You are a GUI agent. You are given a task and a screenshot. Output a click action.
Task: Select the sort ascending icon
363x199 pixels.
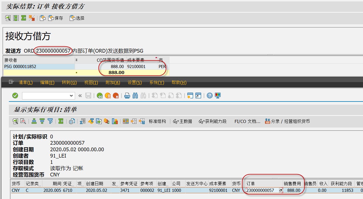click(34, 121)
